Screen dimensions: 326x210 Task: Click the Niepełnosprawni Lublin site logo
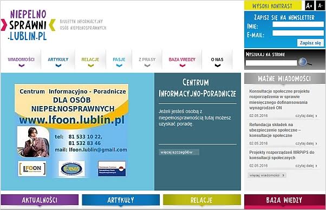[28, 25]
